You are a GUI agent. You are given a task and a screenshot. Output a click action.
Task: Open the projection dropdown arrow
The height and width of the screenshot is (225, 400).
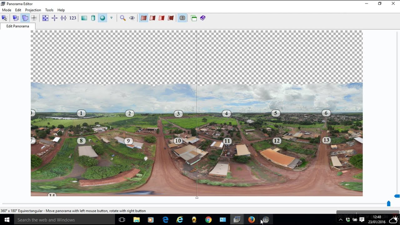[x=111, y=18]
